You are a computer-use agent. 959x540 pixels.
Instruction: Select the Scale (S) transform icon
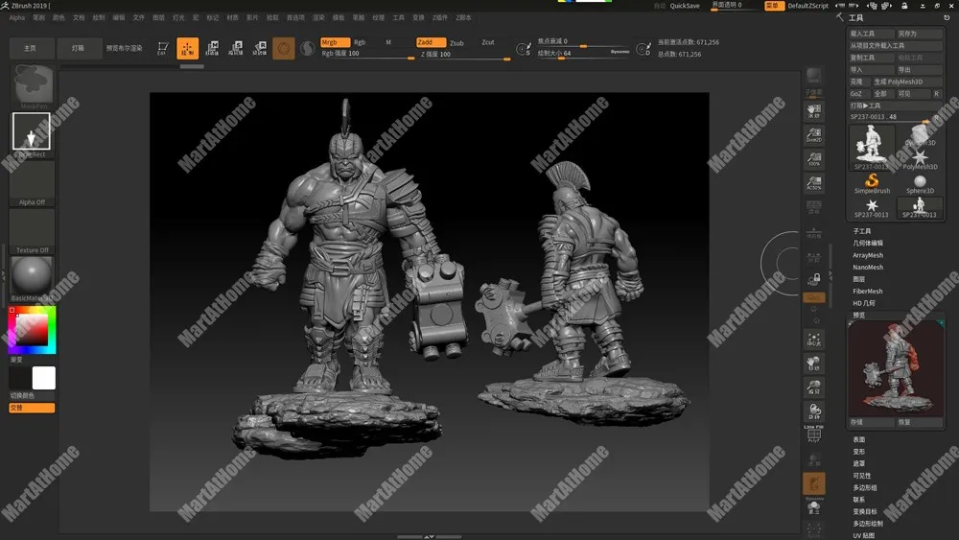pos(236,48)
